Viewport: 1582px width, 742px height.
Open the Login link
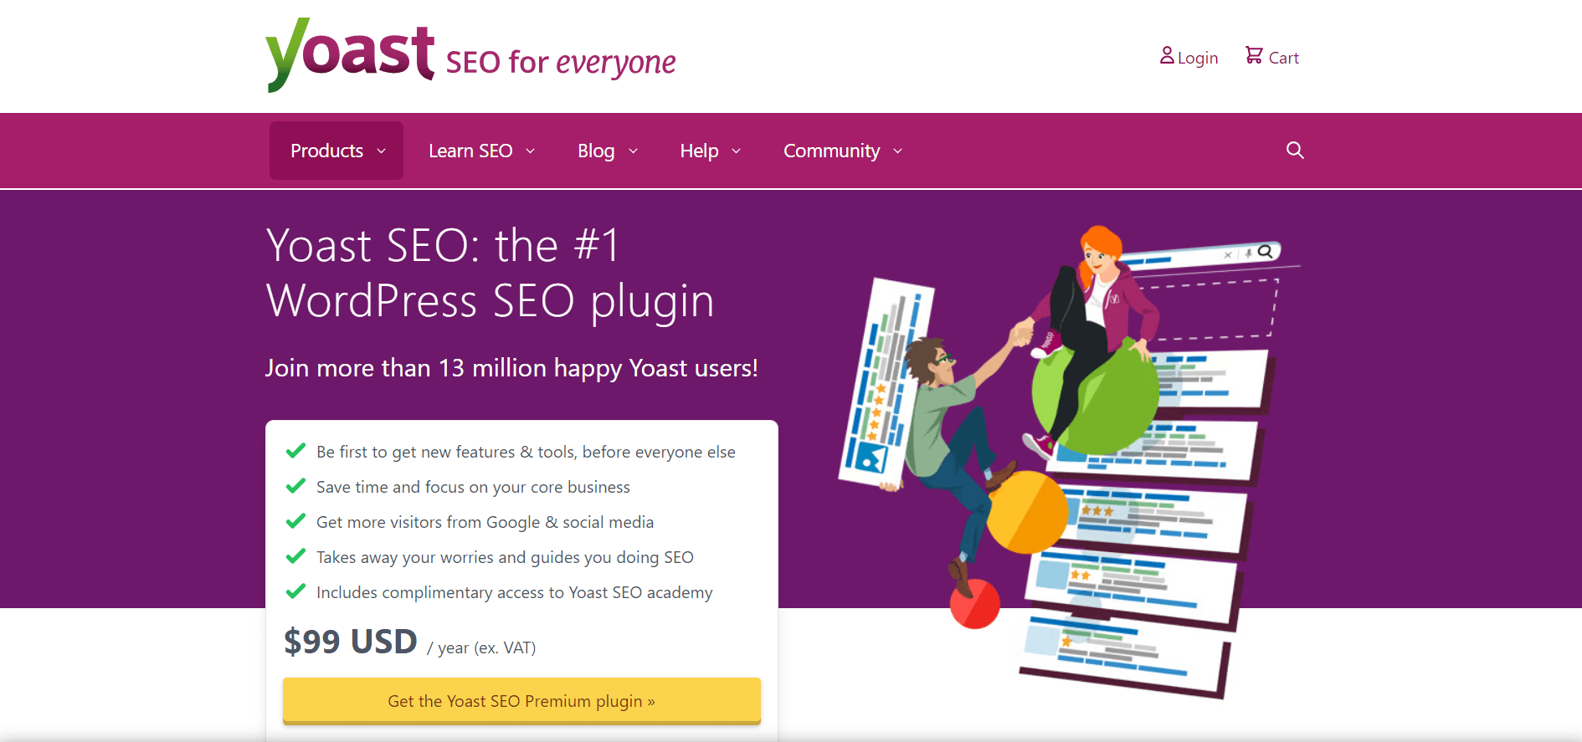(x=1189, y=57)
